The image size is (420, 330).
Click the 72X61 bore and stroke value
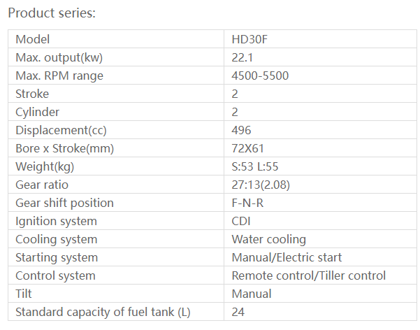[x=247, y=148]
